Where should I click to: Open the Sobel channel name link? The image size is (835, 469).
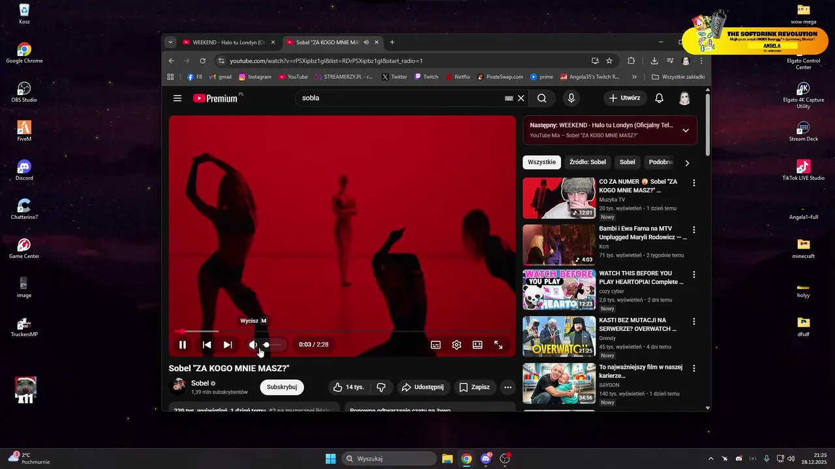tap(200, 383)
